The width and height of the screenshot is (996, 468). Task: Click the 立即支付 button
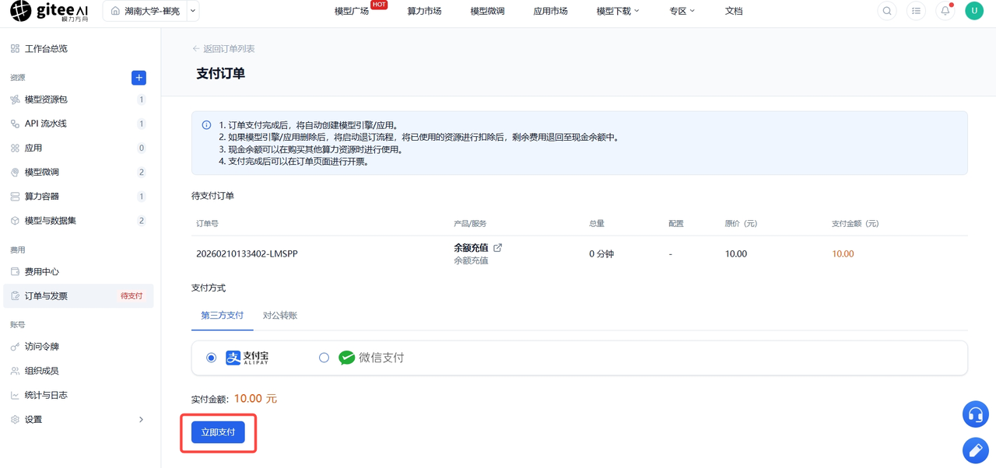218,432
